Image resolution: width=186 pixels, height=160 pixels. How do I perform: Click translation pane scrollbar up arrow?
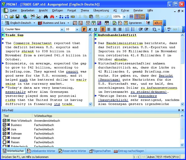coord(182,35)
